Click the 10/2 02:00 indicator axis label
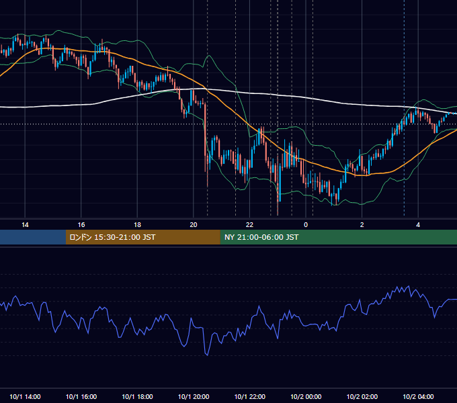 click(362, 396)
